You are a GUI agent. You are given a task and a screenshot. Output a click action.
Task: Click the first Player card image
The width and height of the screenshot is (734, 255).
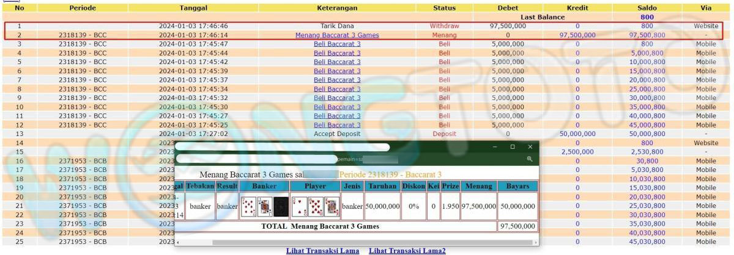tap(298, 206)
